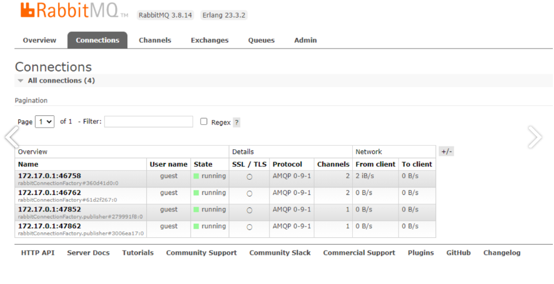Sort by Channels column header
The height and width of the screenshot is (284, 554).
(333, 164)
